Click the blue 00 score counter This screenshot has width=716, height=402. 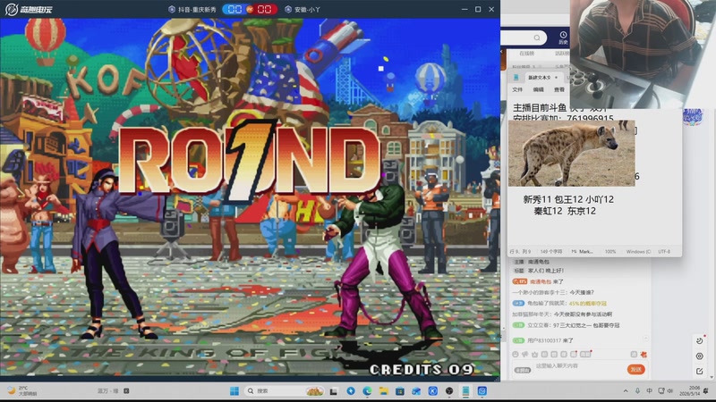pyautogui.click(x=234, y=9)
